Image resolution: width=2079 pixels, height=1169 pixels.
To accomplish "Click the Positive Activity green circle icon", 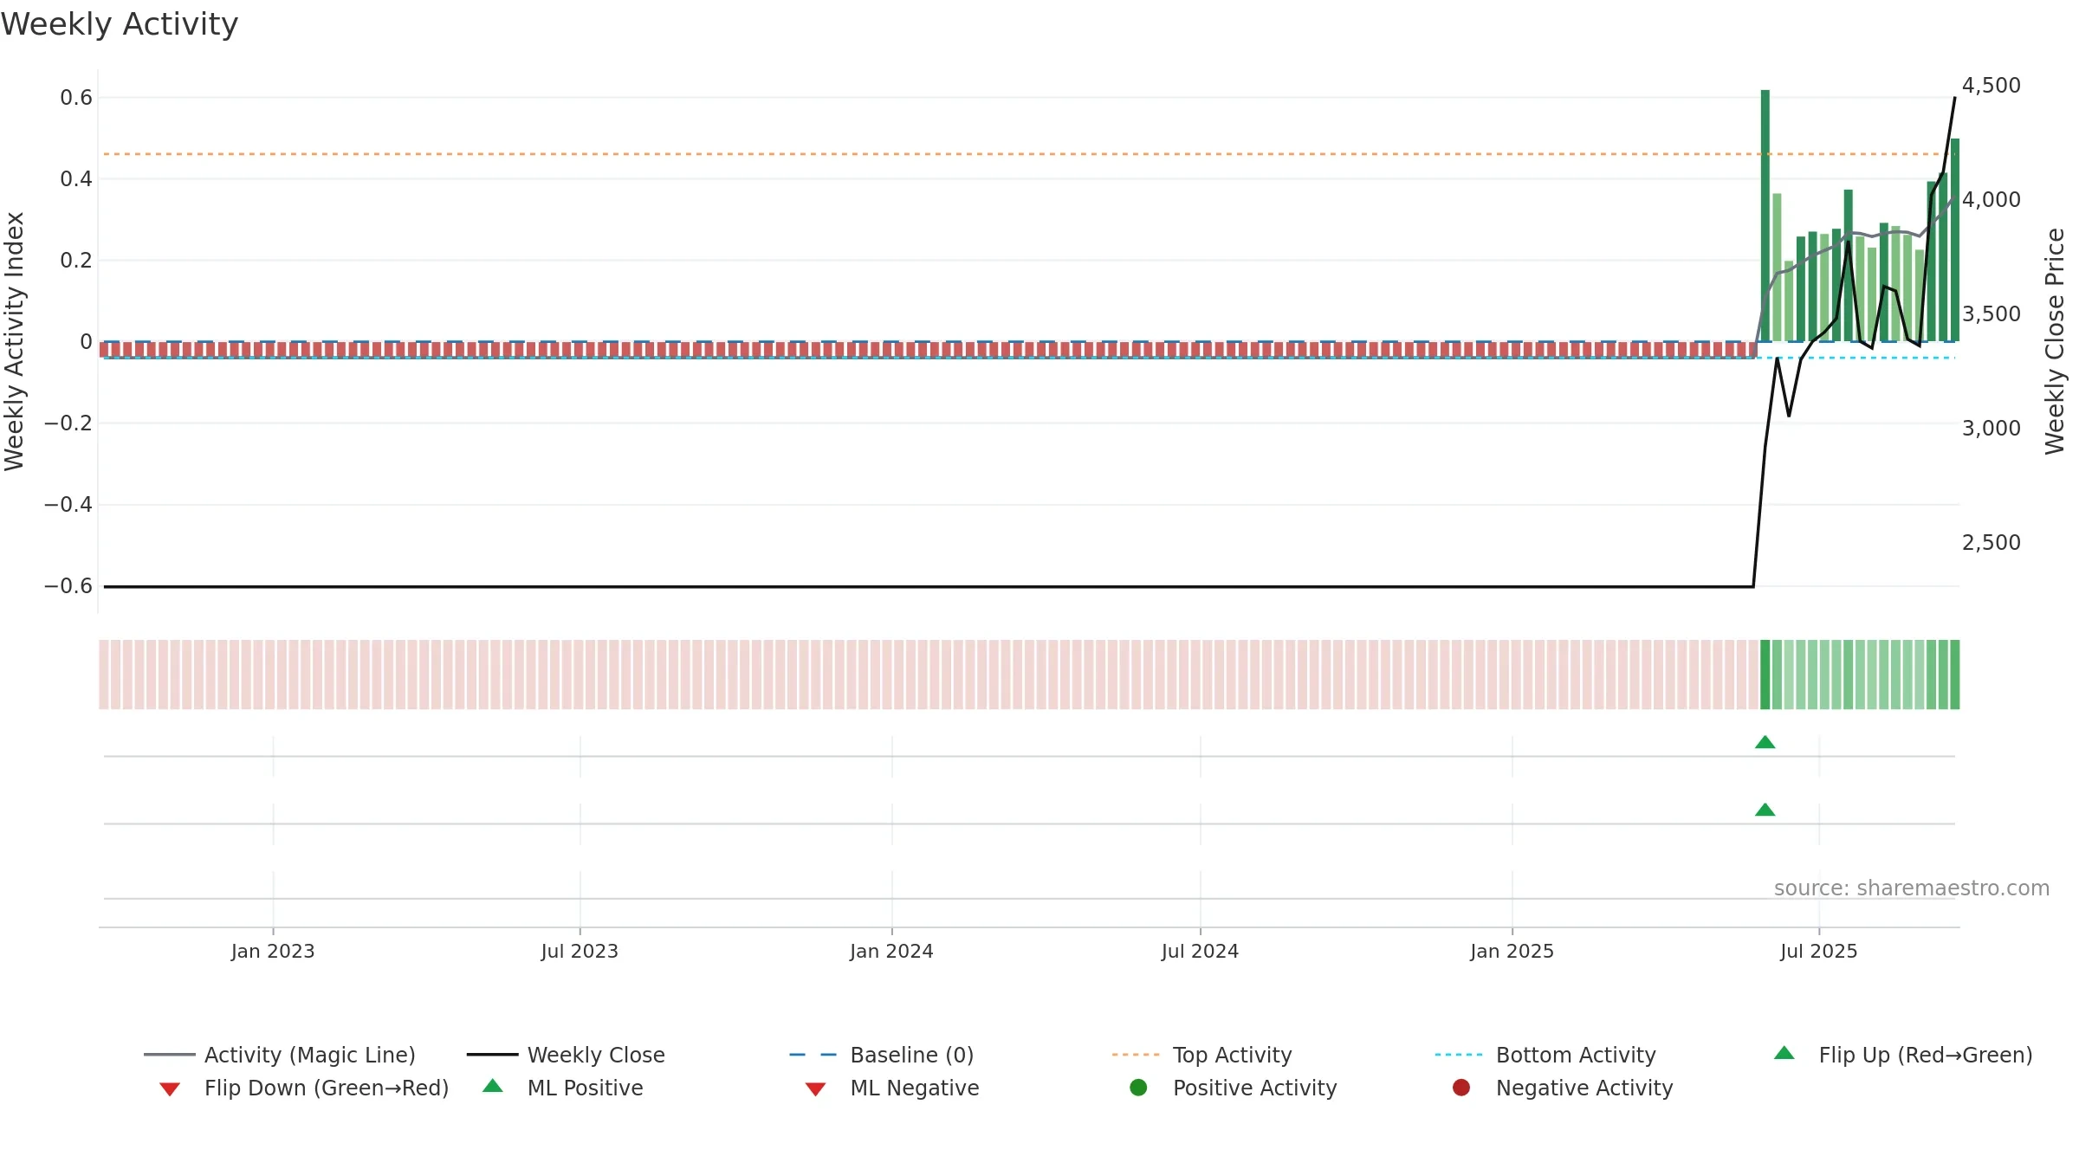I will (1138, 1087).
